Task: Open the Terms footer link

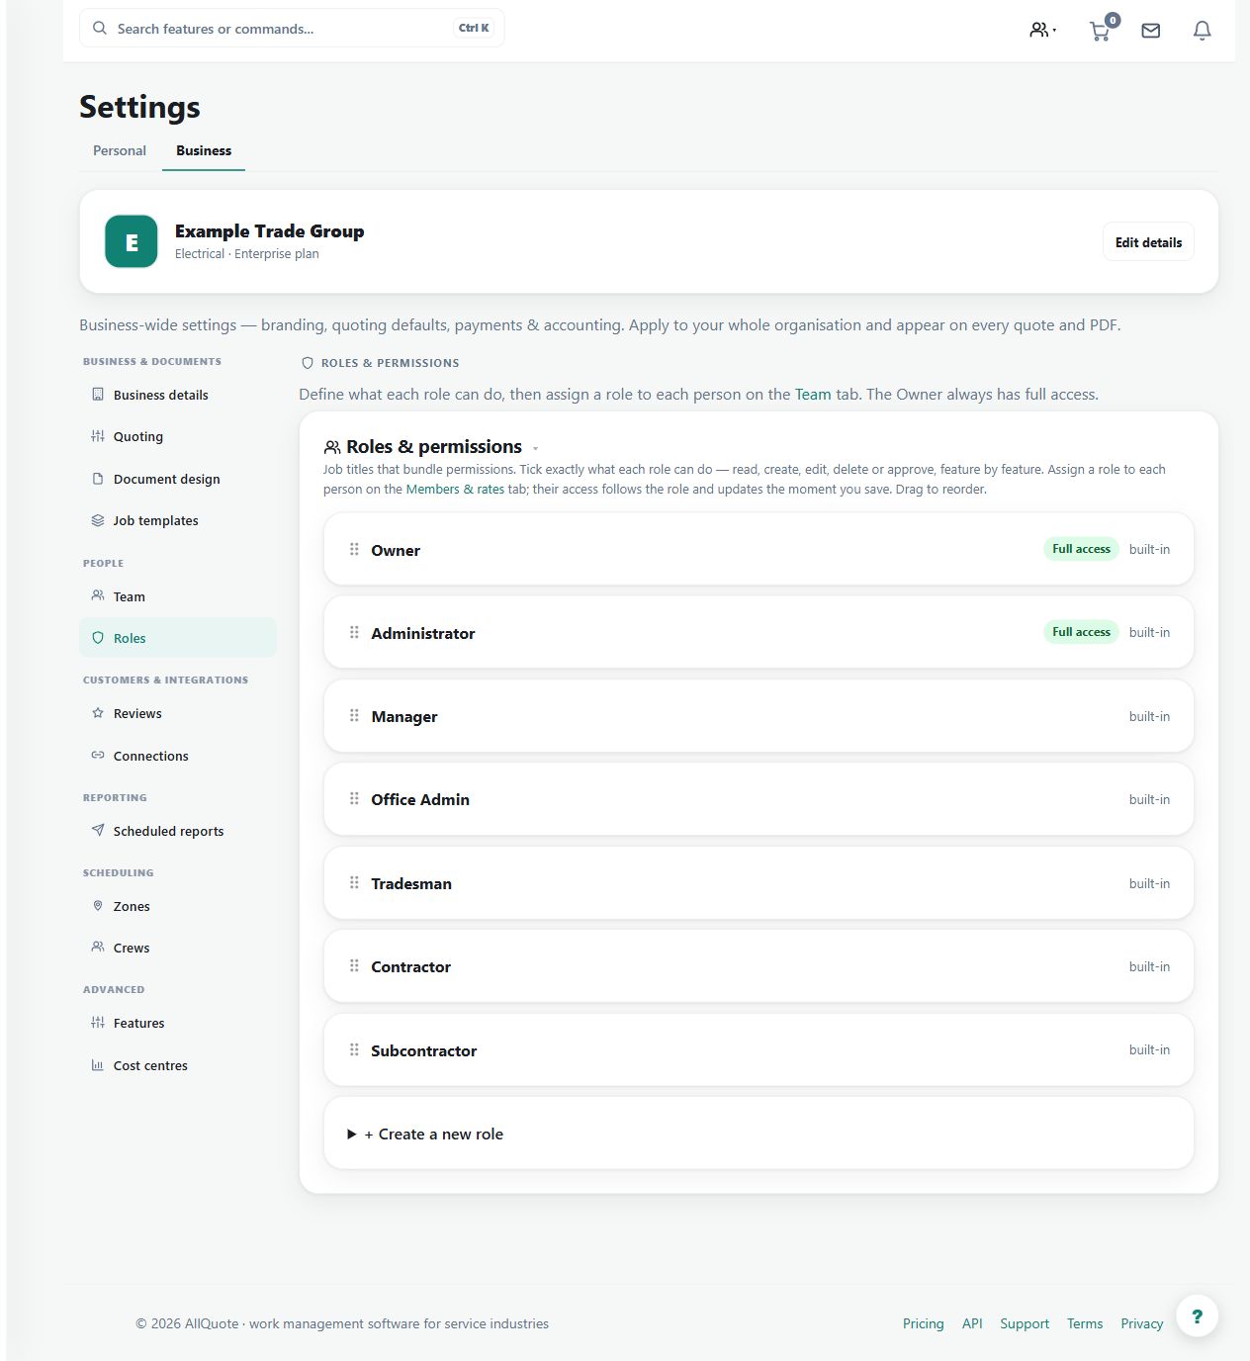Action: click(x=1085, y=1323)
